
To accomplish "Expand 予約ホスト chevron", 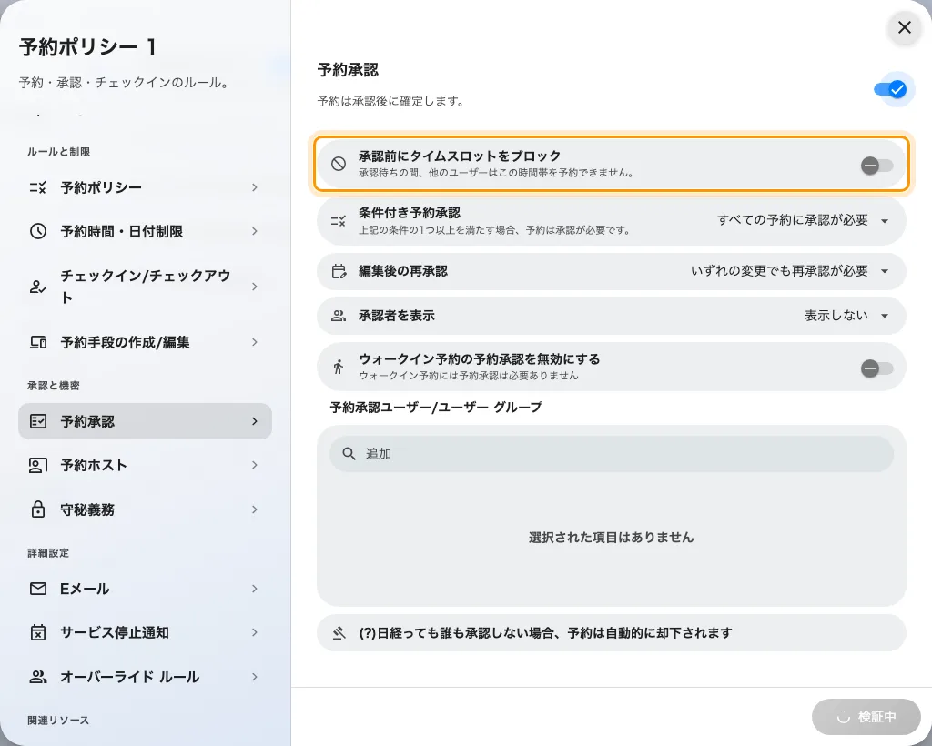I will [x=255, y=465].
